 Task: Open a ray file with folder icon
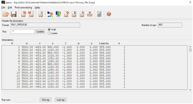(x=6, y=14)
